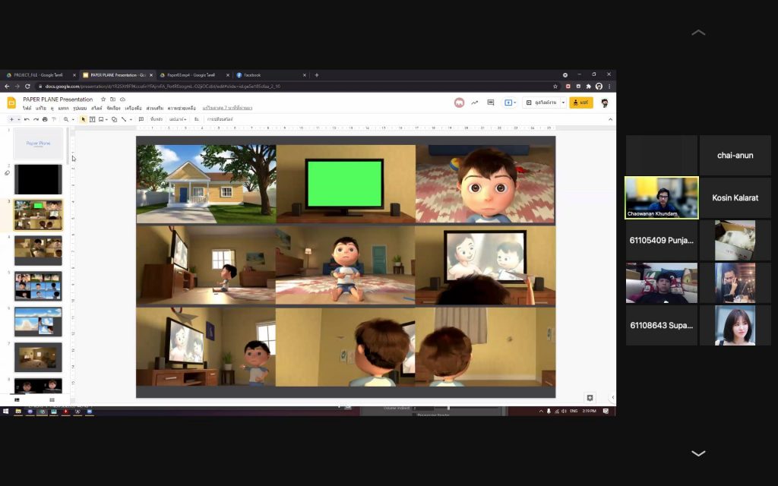Click the last edit history link
This screenshot has width=778, height=486.
click(227, 108)
